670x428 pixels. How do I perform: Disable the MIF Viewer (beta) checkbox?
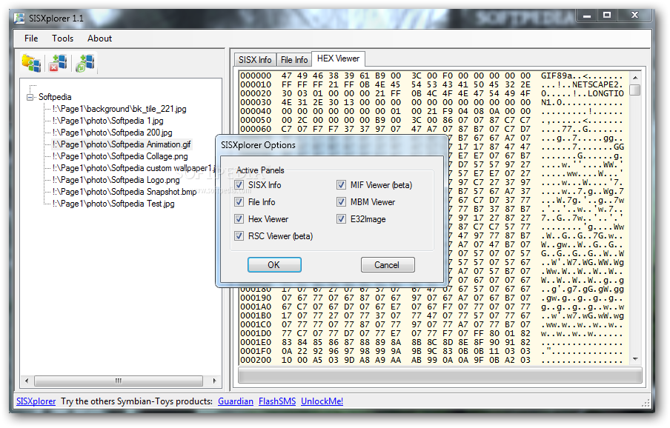point(341,185)
